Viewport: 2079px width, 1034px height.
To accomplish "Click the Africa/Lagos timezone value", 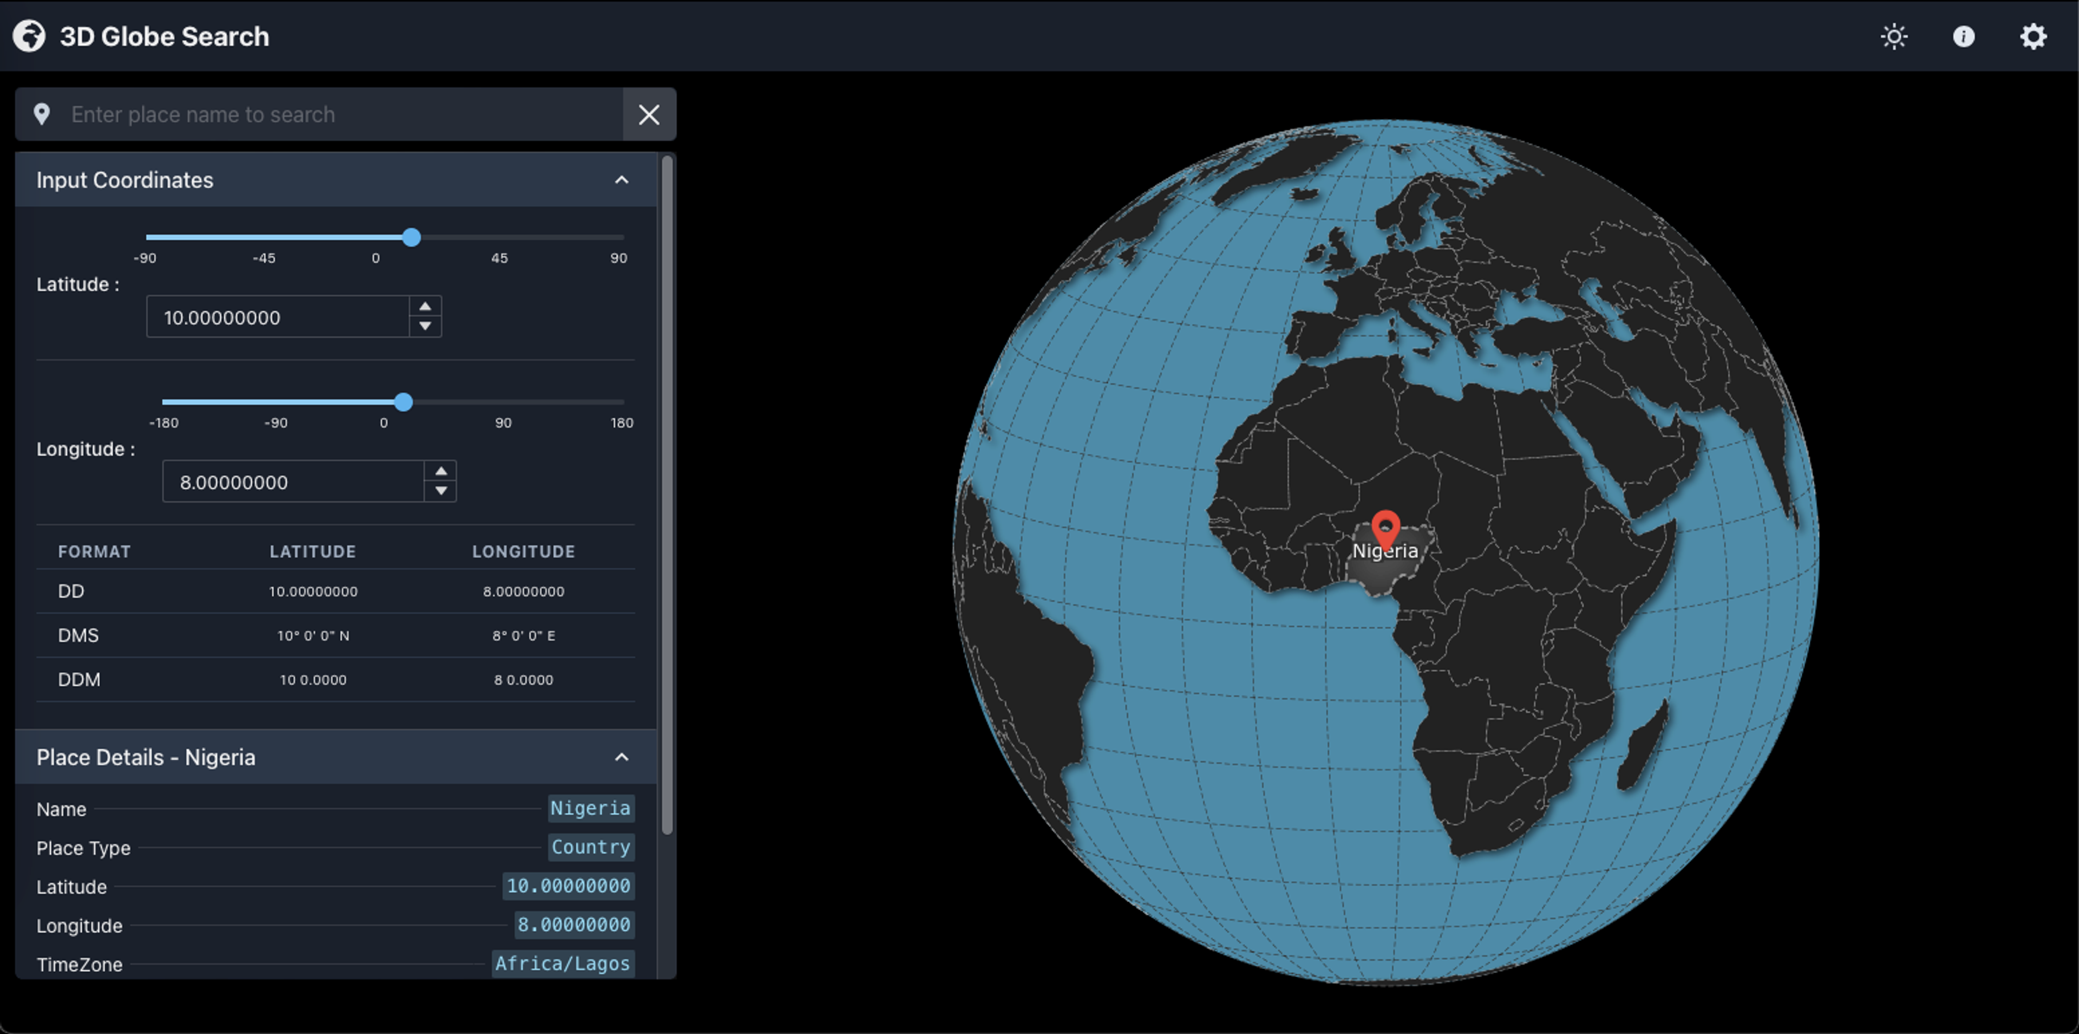I will (563, 964).
